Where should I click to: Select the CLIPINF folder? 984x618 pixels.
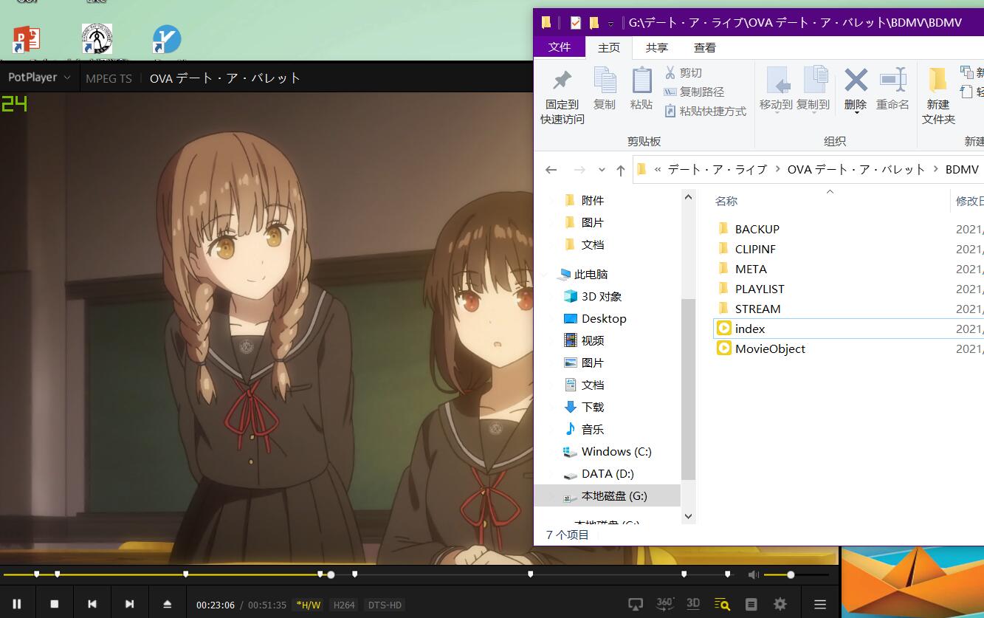tap(755, 249)
